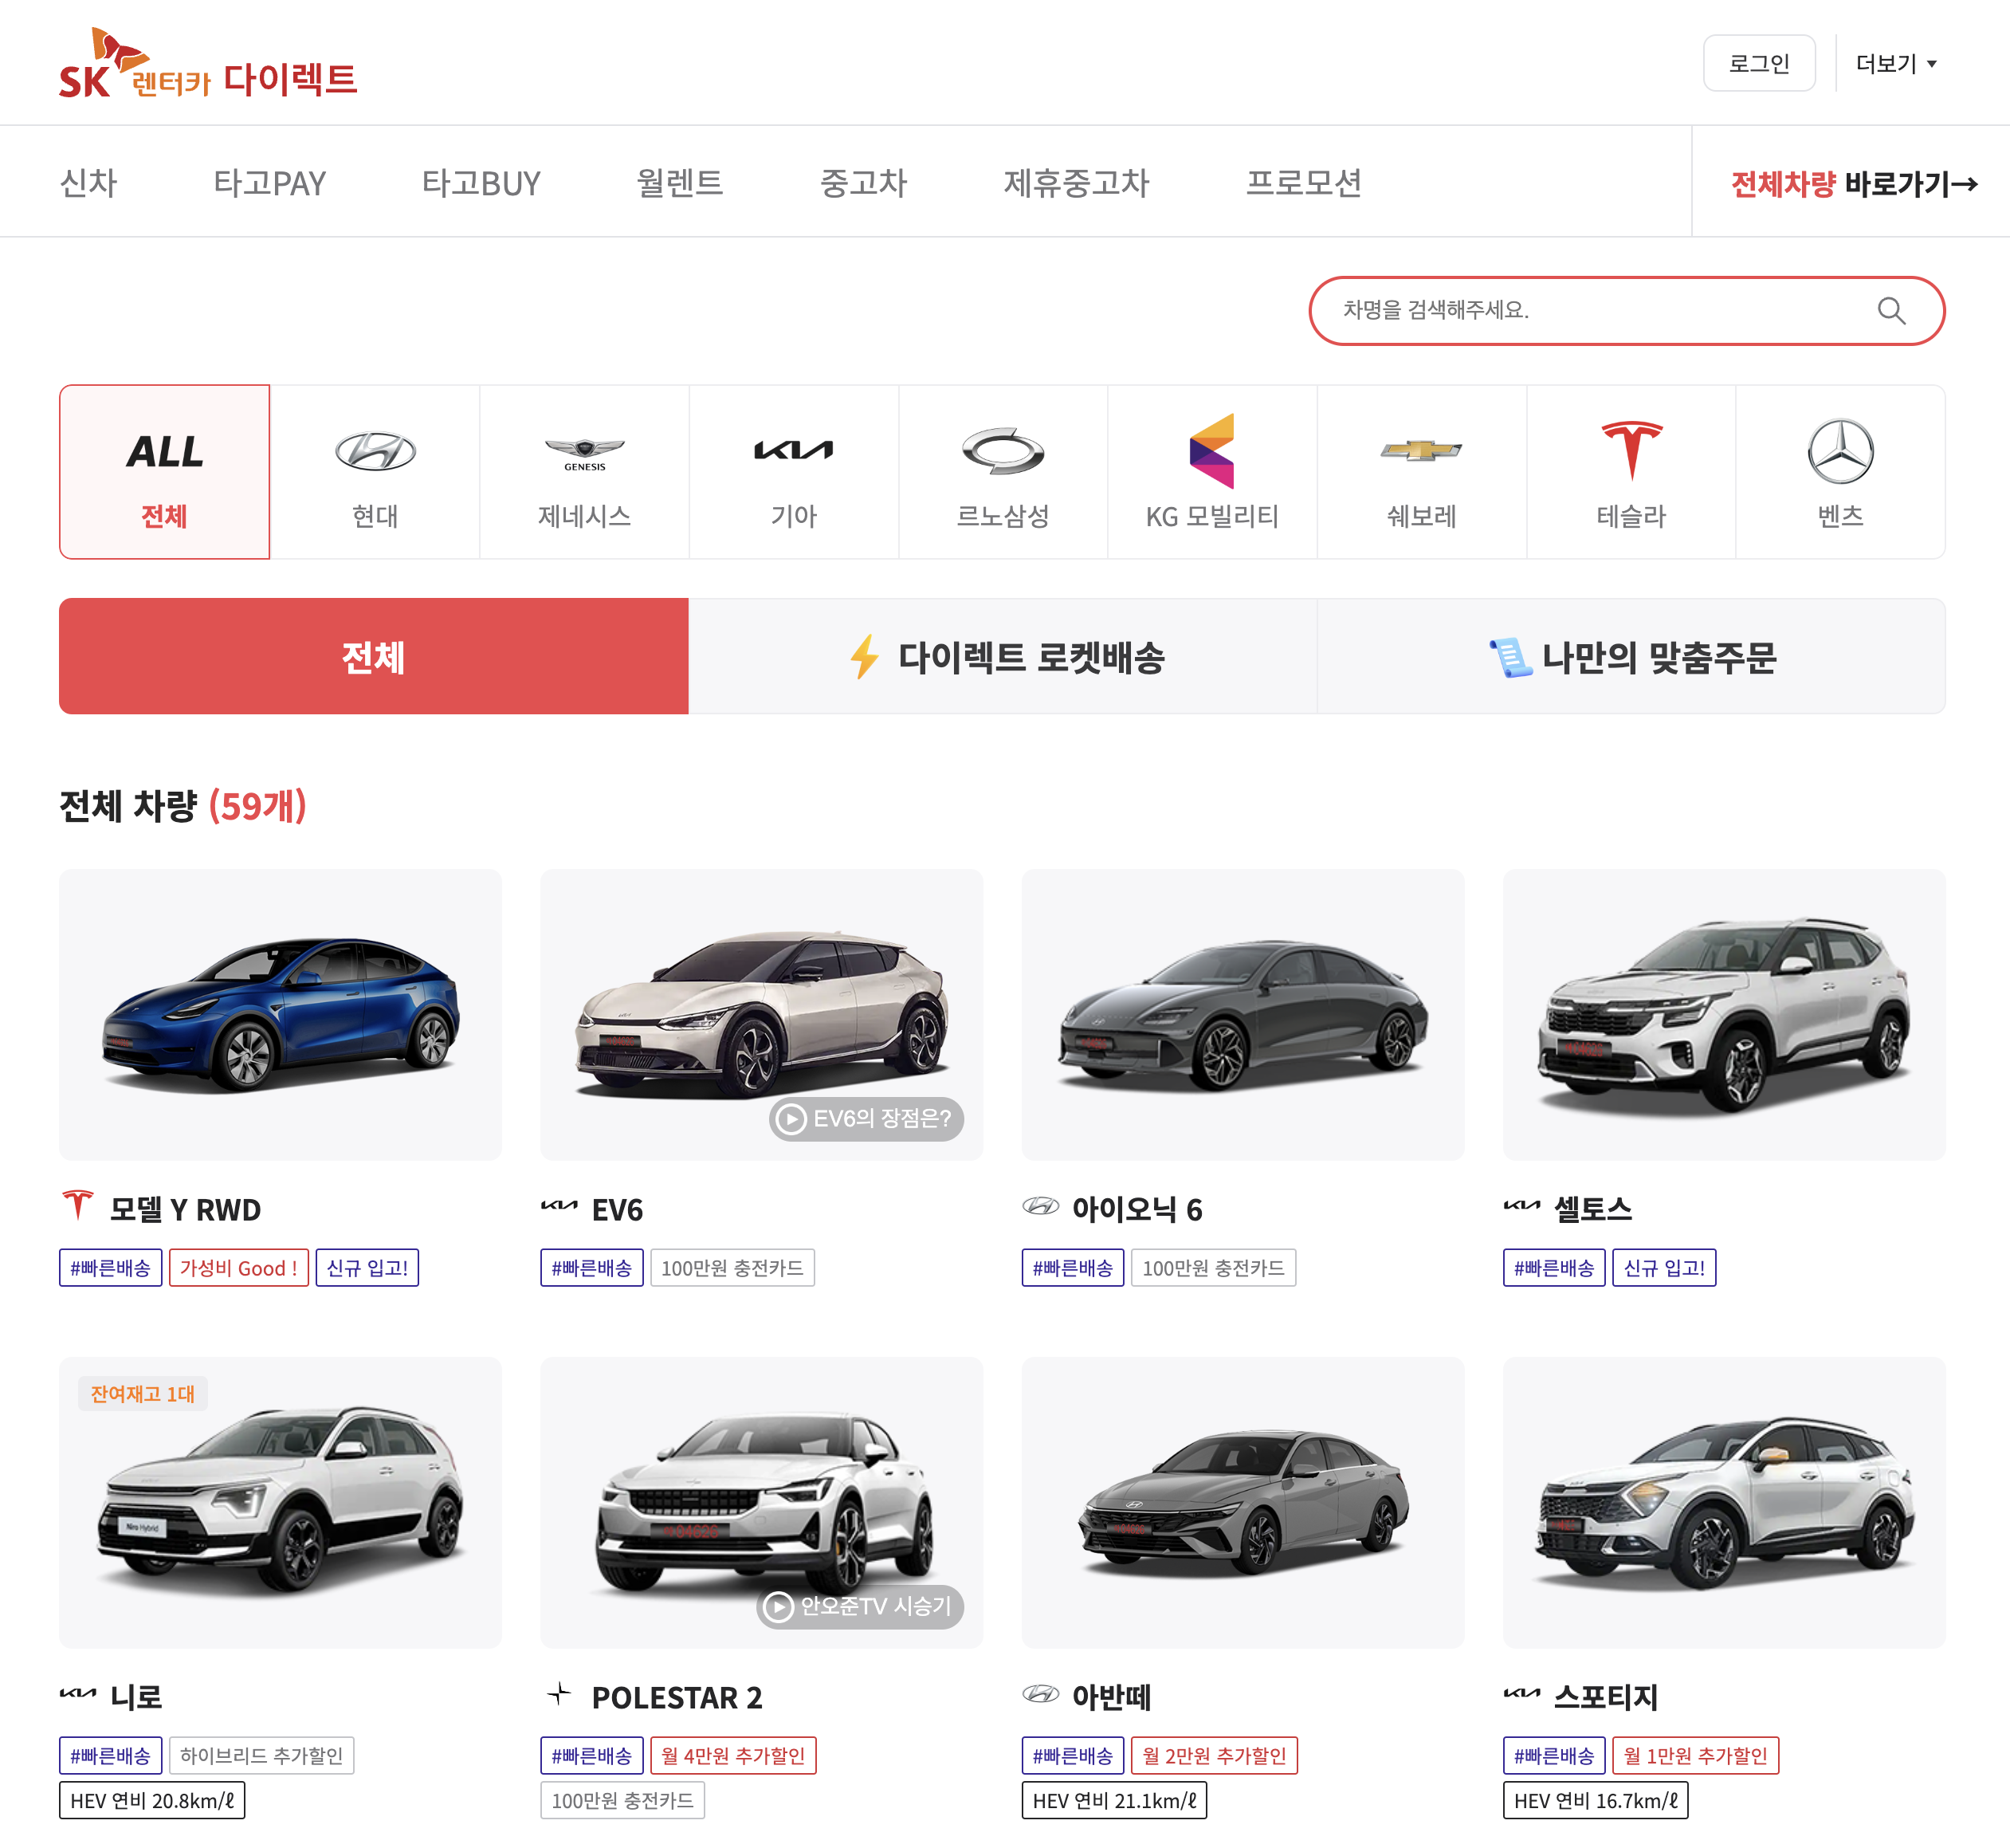Open the blue 모델 Y RWD thumbnail

(x=280, y=1014)
